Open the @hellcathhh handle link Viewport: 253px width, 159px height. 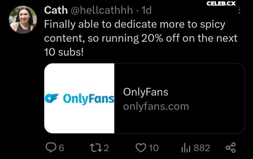tap(102, 10)
